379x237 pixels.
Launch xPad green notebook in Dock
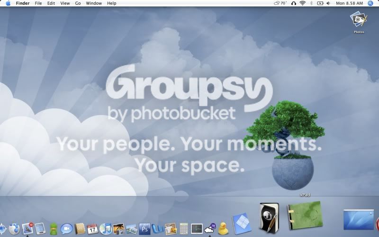pyautogui.click(x=305, y=216)
